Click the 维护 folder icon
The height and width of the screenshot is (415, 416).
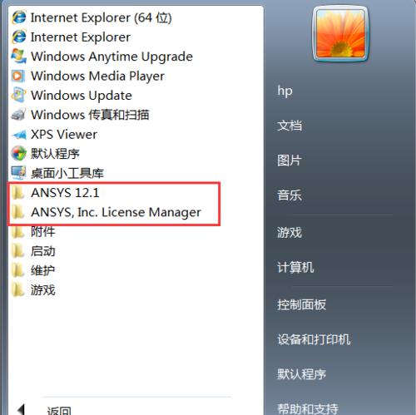pos(18,270)
